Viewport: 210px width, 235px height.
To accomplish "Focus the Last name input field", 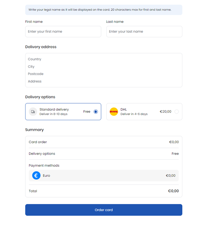I will click(x=144, y=31).
